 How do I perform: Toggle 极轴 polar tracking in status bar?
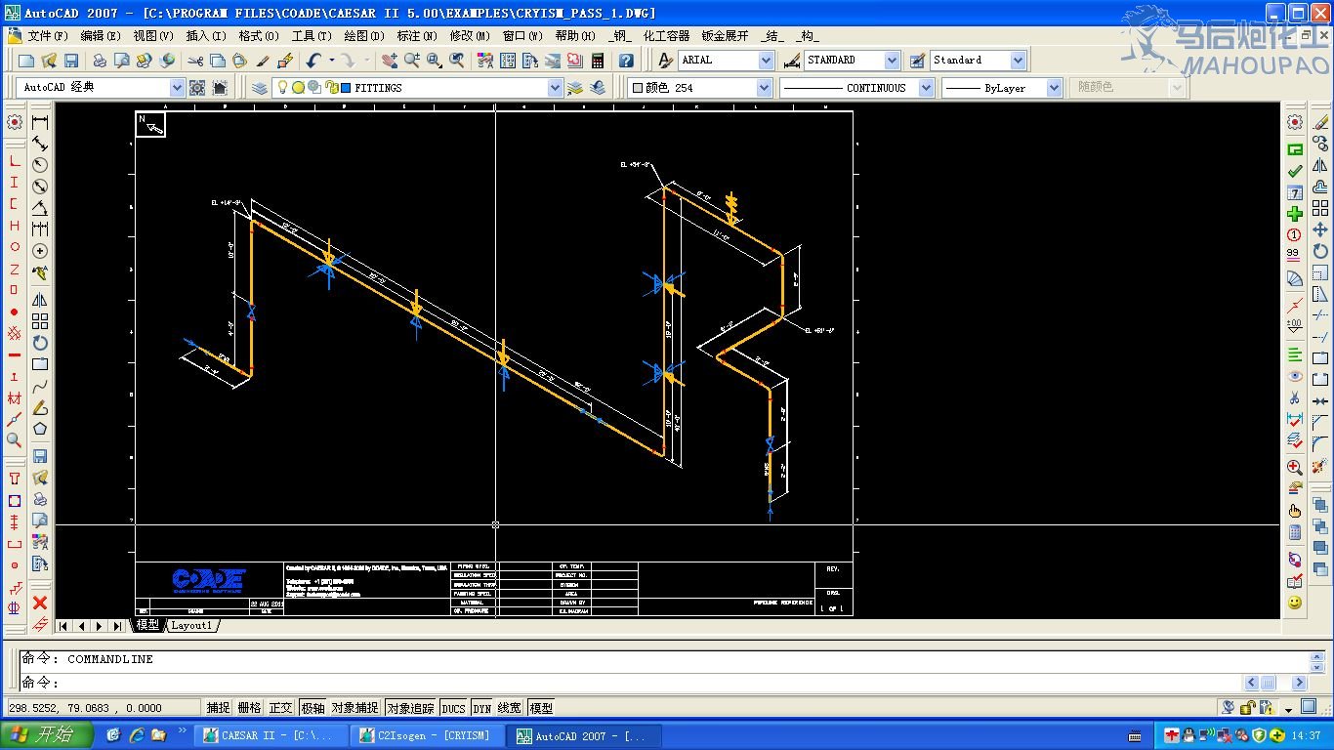tap(313, 708)
